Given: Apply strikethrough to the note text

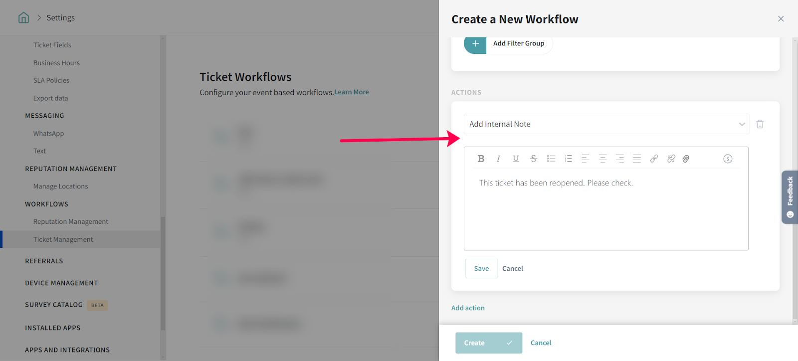Looking at the screenshot, I should click(533, 159).
